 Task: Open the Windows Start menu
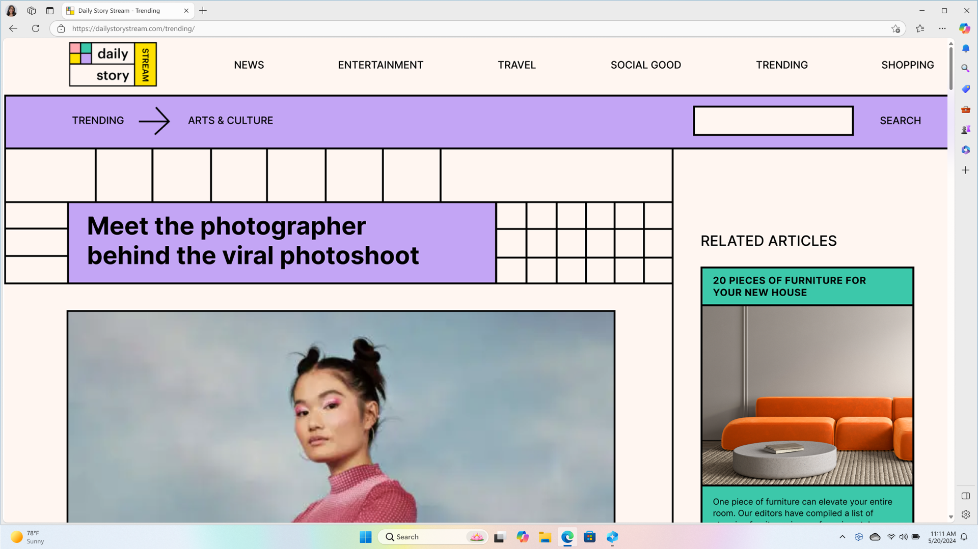tap(366, 537)
